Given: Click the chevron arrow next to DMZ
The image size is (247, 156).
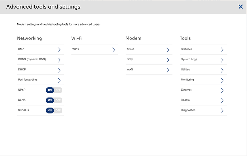Looking at the screenshot, I should pyautogui.click(x=59, y=50).
